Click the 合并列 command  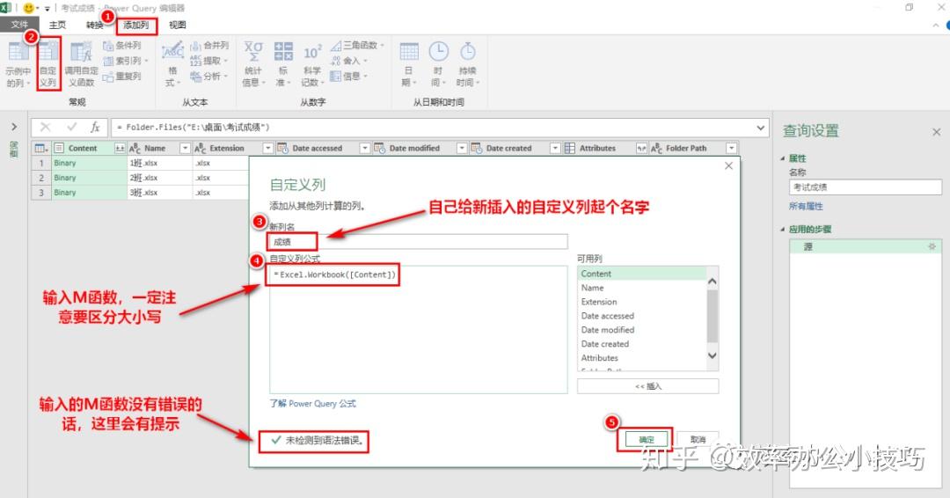coord(209,46)
